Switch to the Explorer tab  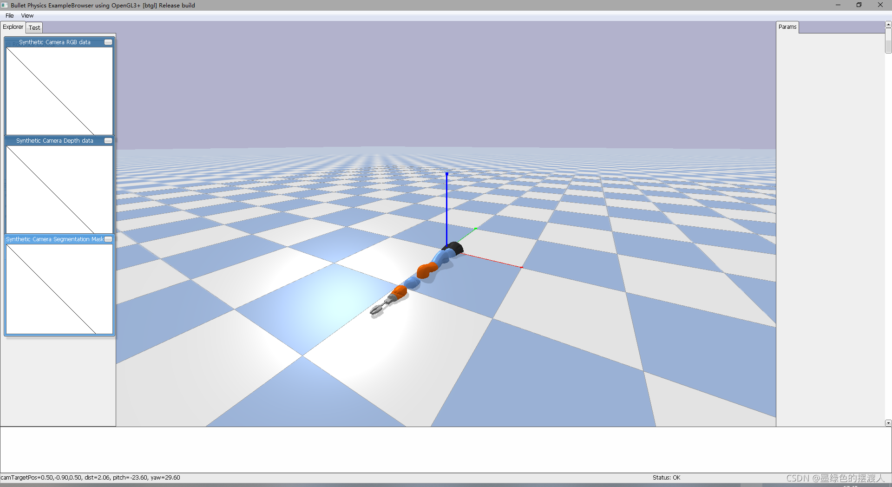(13, 27)
